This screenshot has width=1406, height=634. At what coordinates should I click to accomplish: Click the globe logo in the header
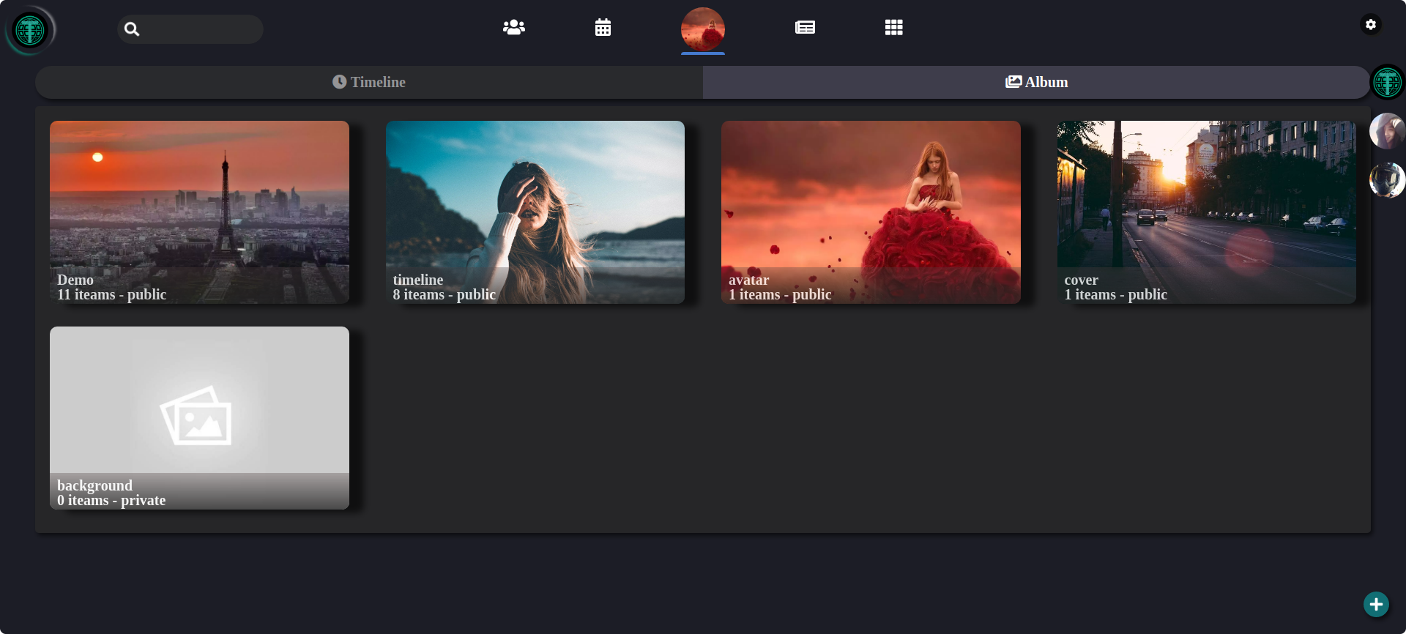pos(30,30)
